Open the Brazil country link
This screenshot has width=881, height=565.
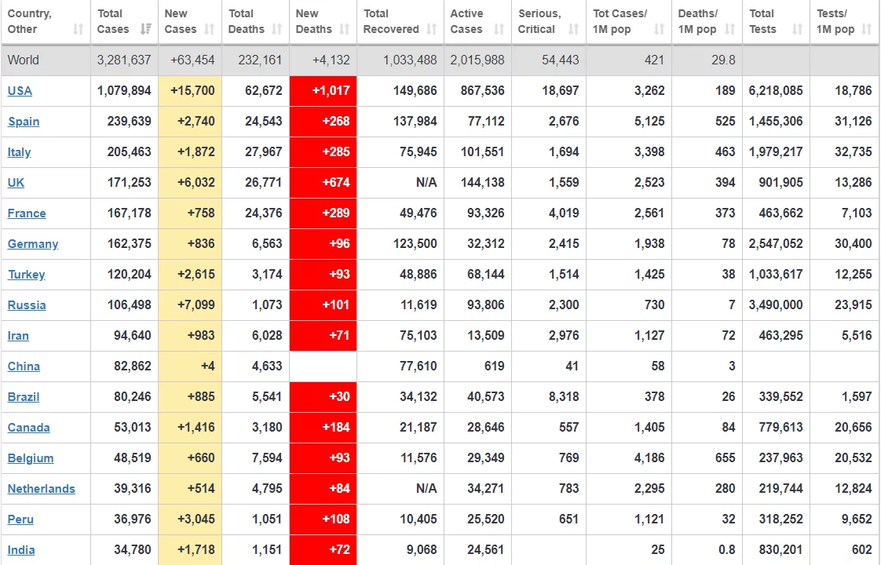[x=23, y=397]
